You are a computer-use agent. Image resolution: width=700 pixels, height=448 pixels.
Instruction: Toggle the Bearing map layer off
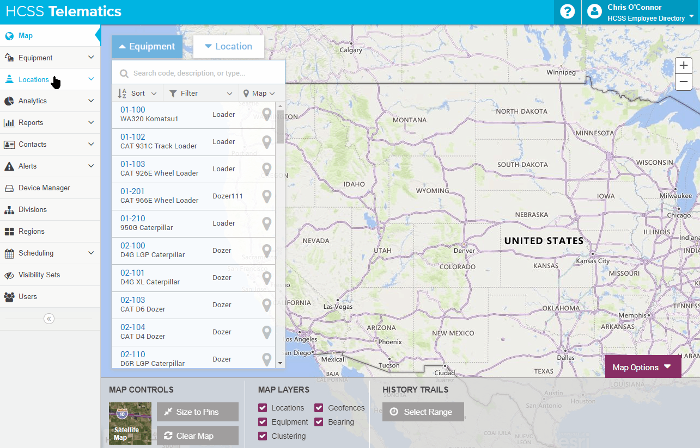(319, 421)
